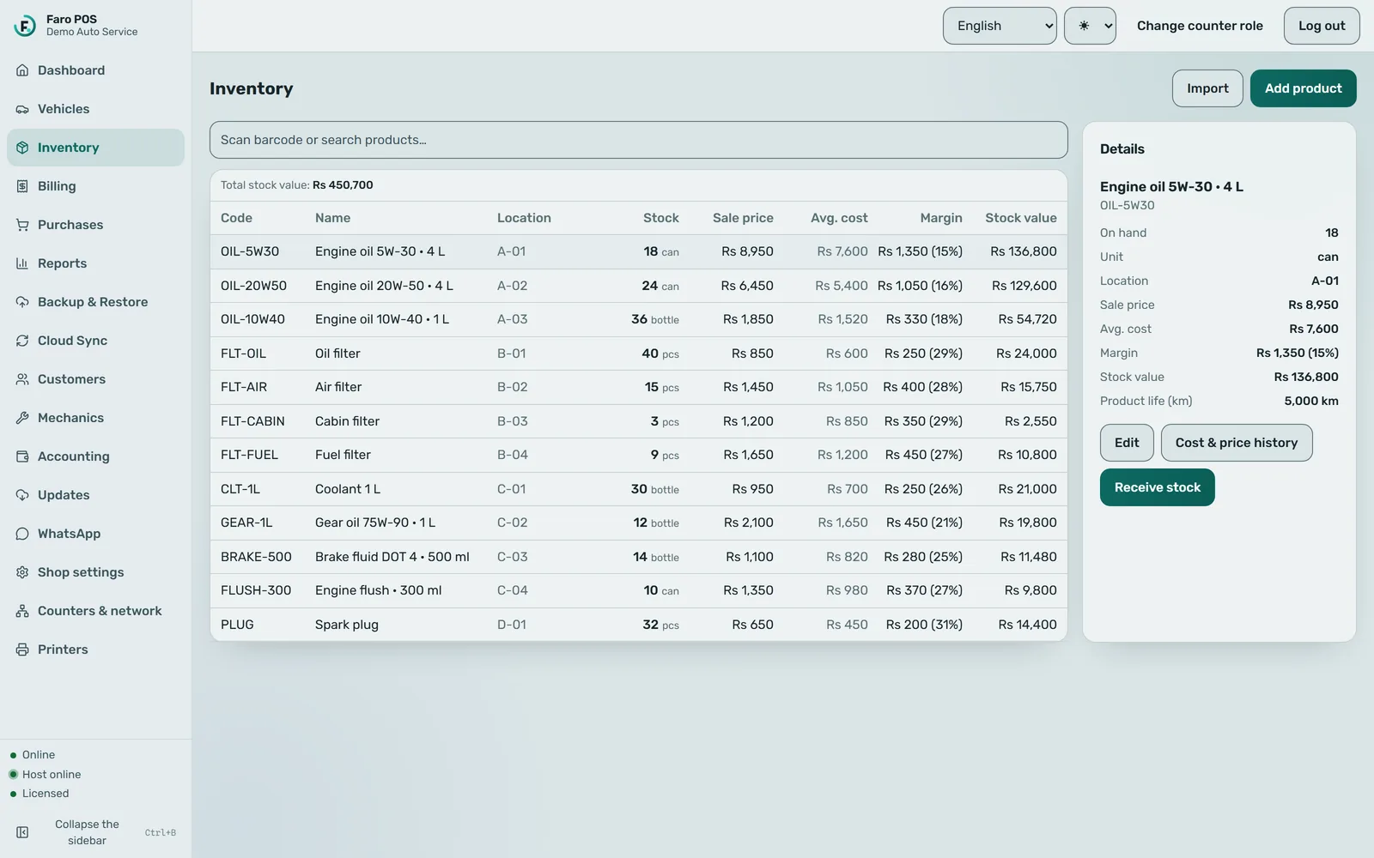Select the Engine oil 20W-50 • 4 L row
This screenshot has width=1374, height=858.
(639, 286)
